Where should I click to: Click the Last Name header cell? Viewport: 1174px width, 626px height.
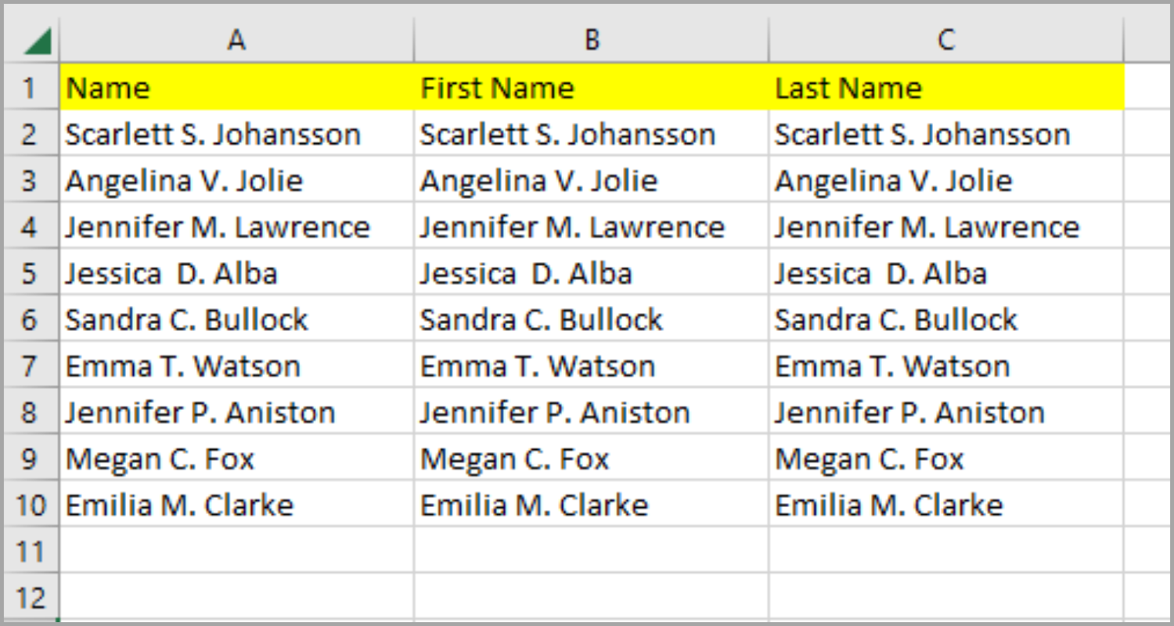[945, 88]
